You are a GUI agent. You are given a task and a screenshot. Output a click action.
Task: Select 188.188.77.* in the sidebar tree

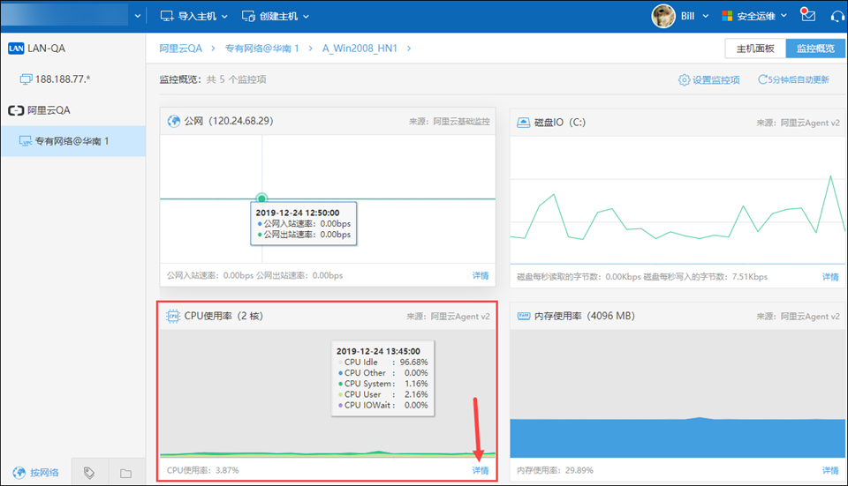[x=62, y=79]
